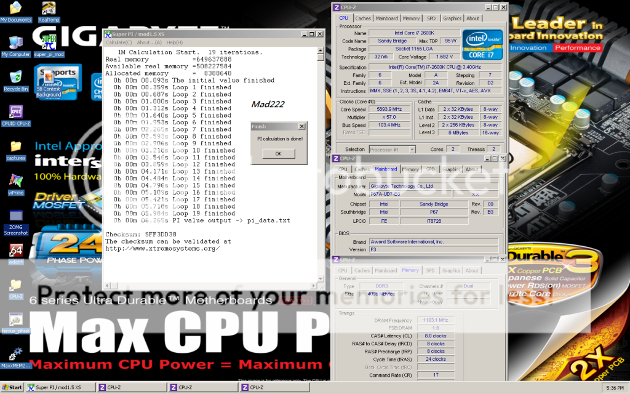This screenshot has width=630, height=394.
Task: Launch the RealTemp desktop shortcut
Action: click(x=49, y=12)
